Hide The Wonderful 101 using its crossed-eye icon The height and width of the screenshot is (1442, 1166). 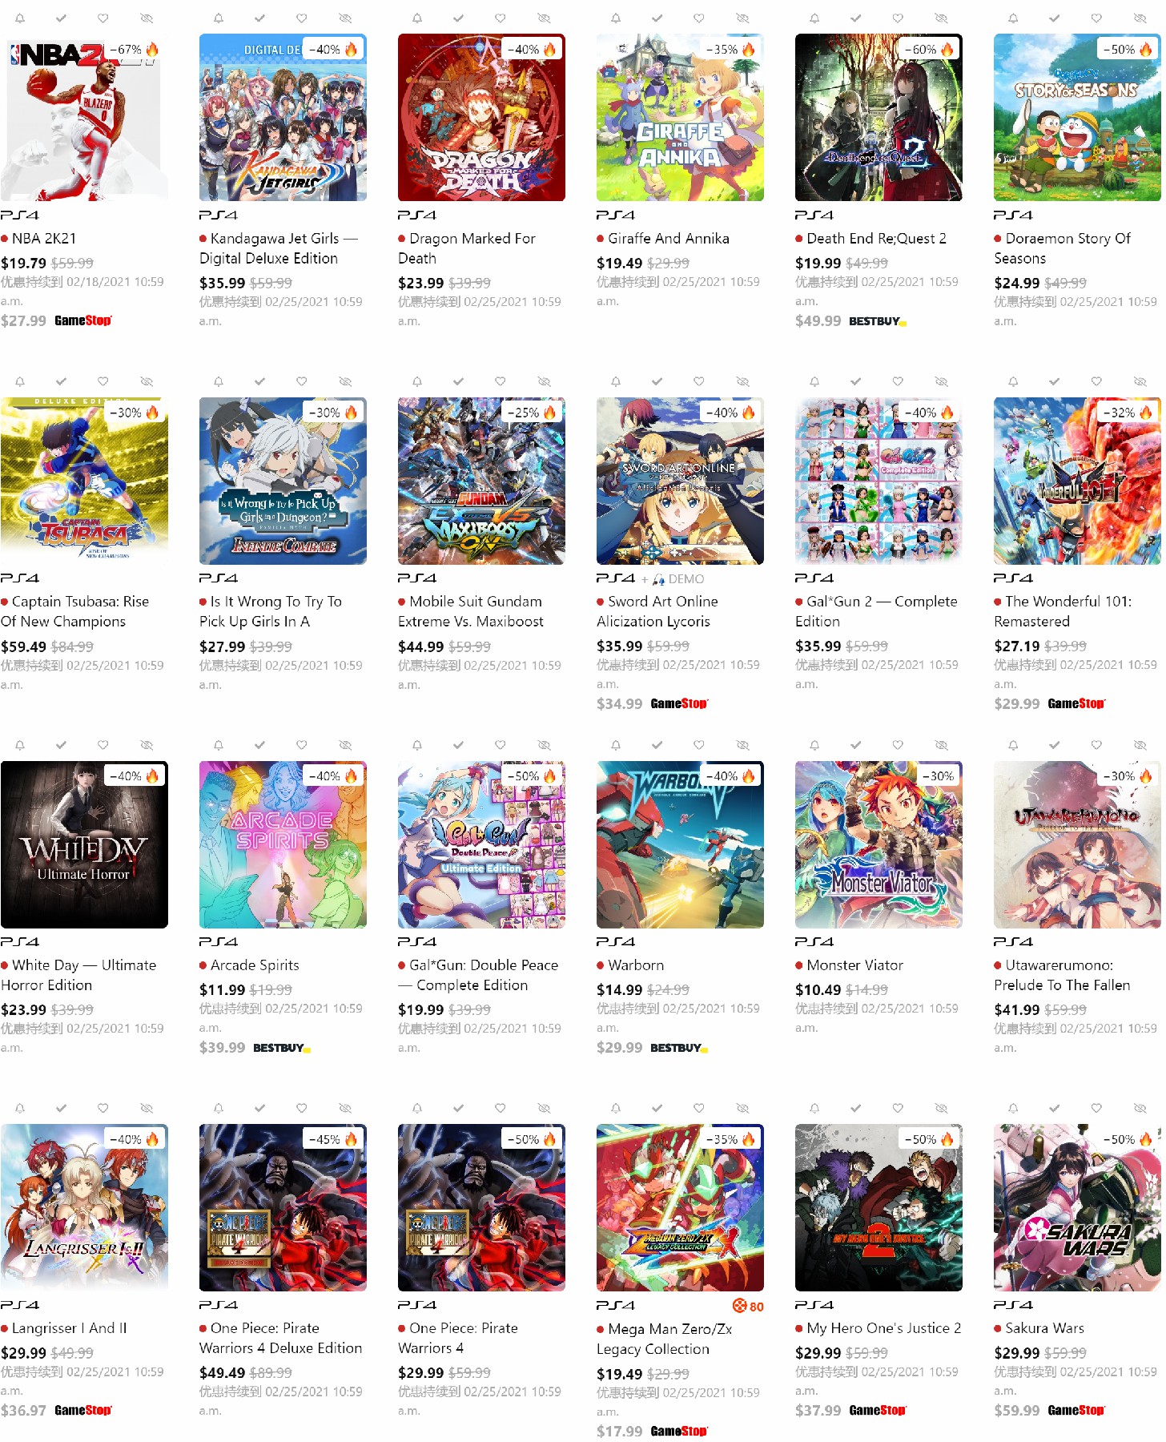coord(1140,381)
